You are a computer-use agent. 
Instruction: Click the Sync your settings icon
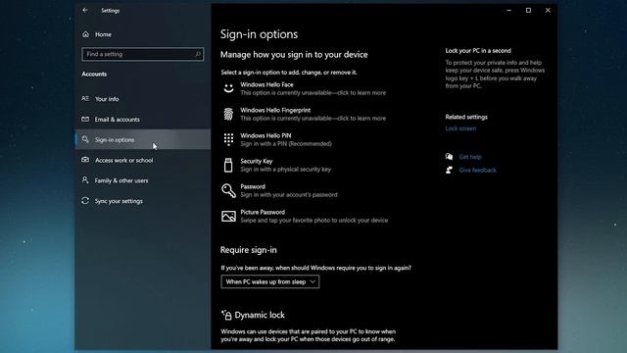tap(85, 200)
